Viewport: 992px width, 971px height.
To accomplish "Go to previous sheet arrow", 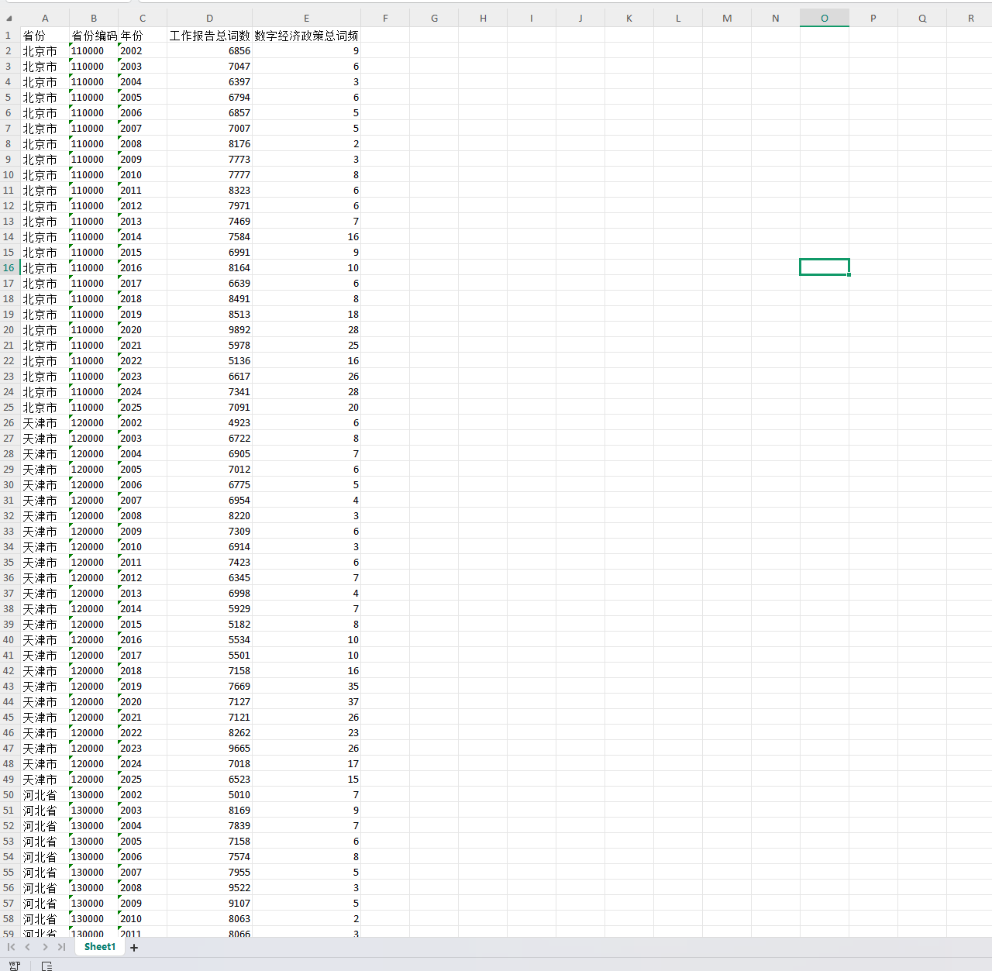I will coord(28,947).
